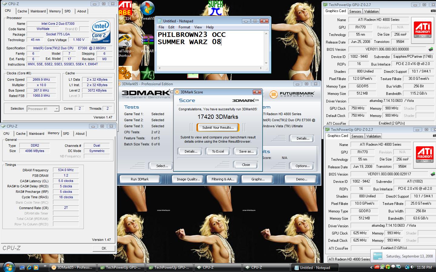The image size is (436, 272).
Task: Click the 17420 3DMarks score text
Action: (x=218, y=117)
